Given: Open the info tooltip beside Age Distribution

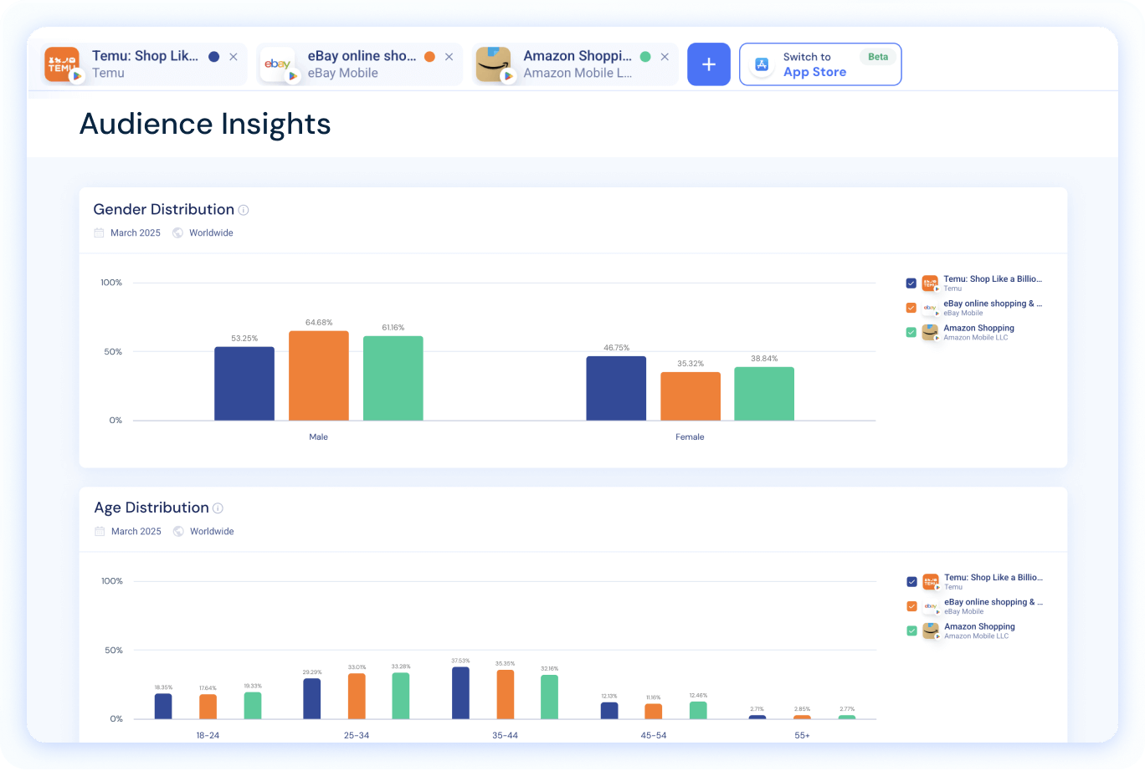Looking at the screenshot, I should point(218,508).
